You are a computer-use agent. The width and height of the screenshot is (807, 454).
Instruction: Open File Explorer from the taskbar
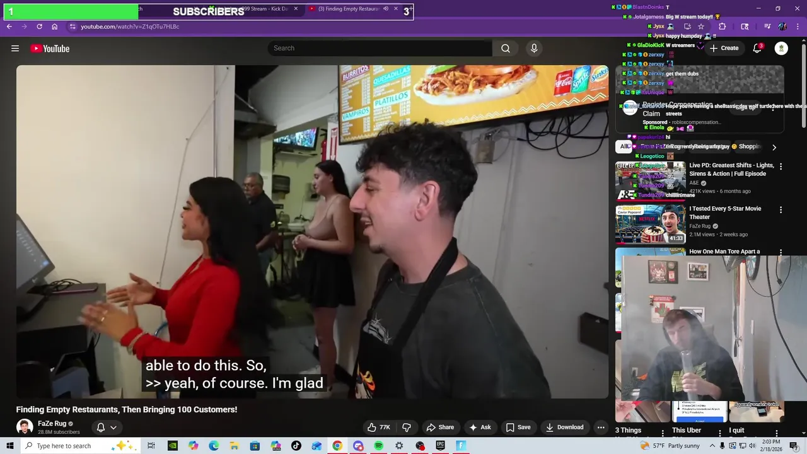coord(235,446)
